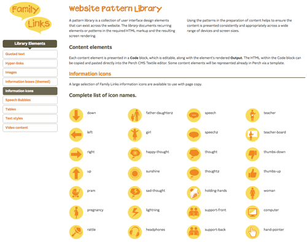This screenshot has height=242, width=307.
Task: Click the right arrow icon
Action: click(76, 154)
